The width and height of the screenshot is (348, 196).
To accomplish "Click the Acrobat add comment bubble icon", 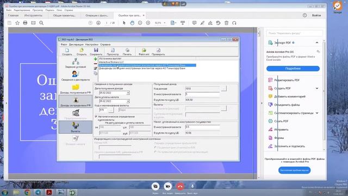I will (195, 23).
